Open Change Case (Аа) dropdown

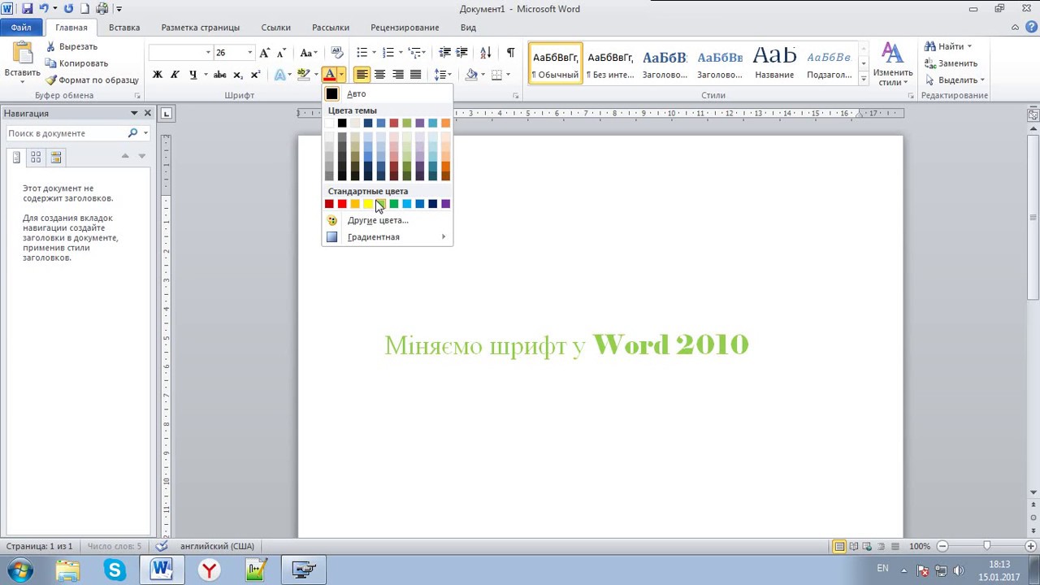pos(309,53)
